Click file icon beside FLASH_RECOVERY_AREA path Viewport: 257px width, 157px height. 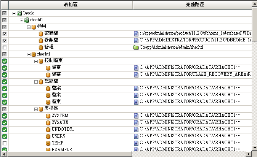click(136, 75)
